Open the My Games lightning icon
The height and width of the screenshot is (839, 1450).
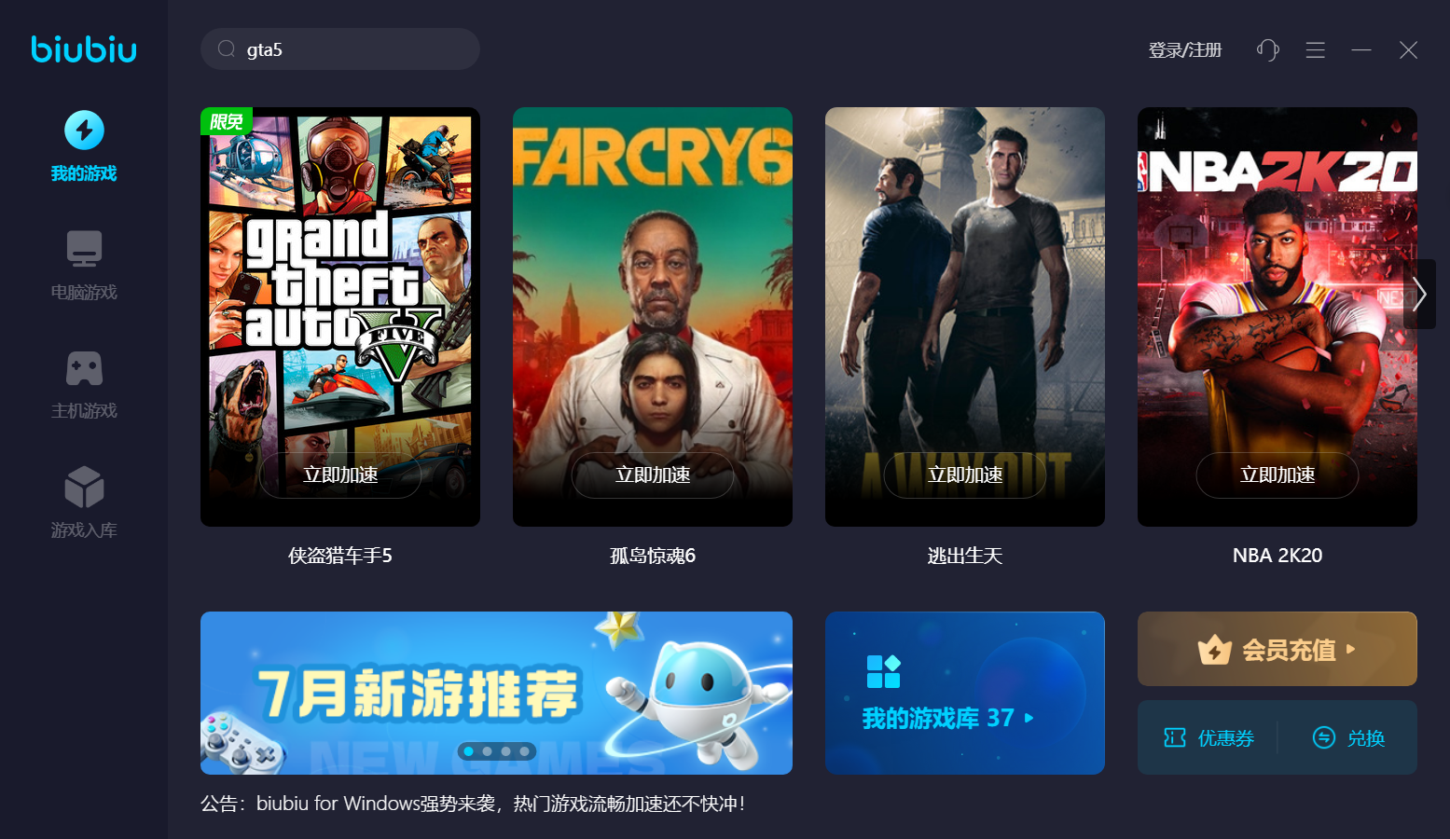pos(84,131)
